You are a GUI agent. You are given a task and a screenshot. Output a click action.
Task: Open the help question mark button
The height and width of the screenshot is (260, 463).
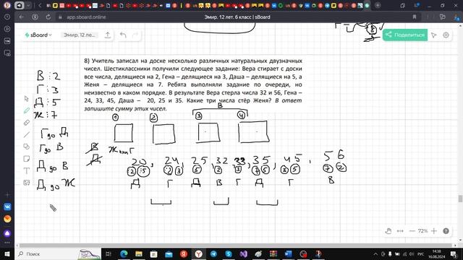[x=446, y=231]
